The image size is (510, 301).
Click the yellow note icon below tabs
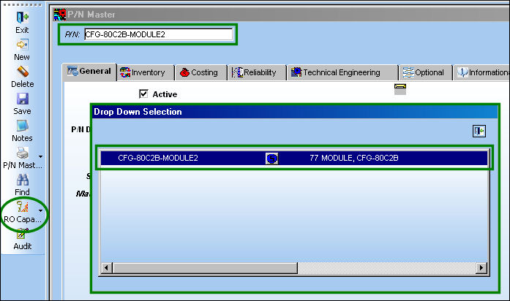tap(400, 89)
